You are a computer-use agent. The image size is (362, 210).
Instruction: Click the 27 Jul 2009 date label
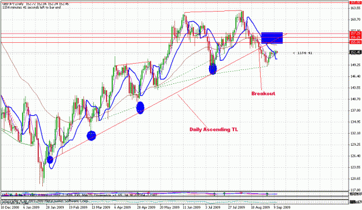click(x=236, y=208)
